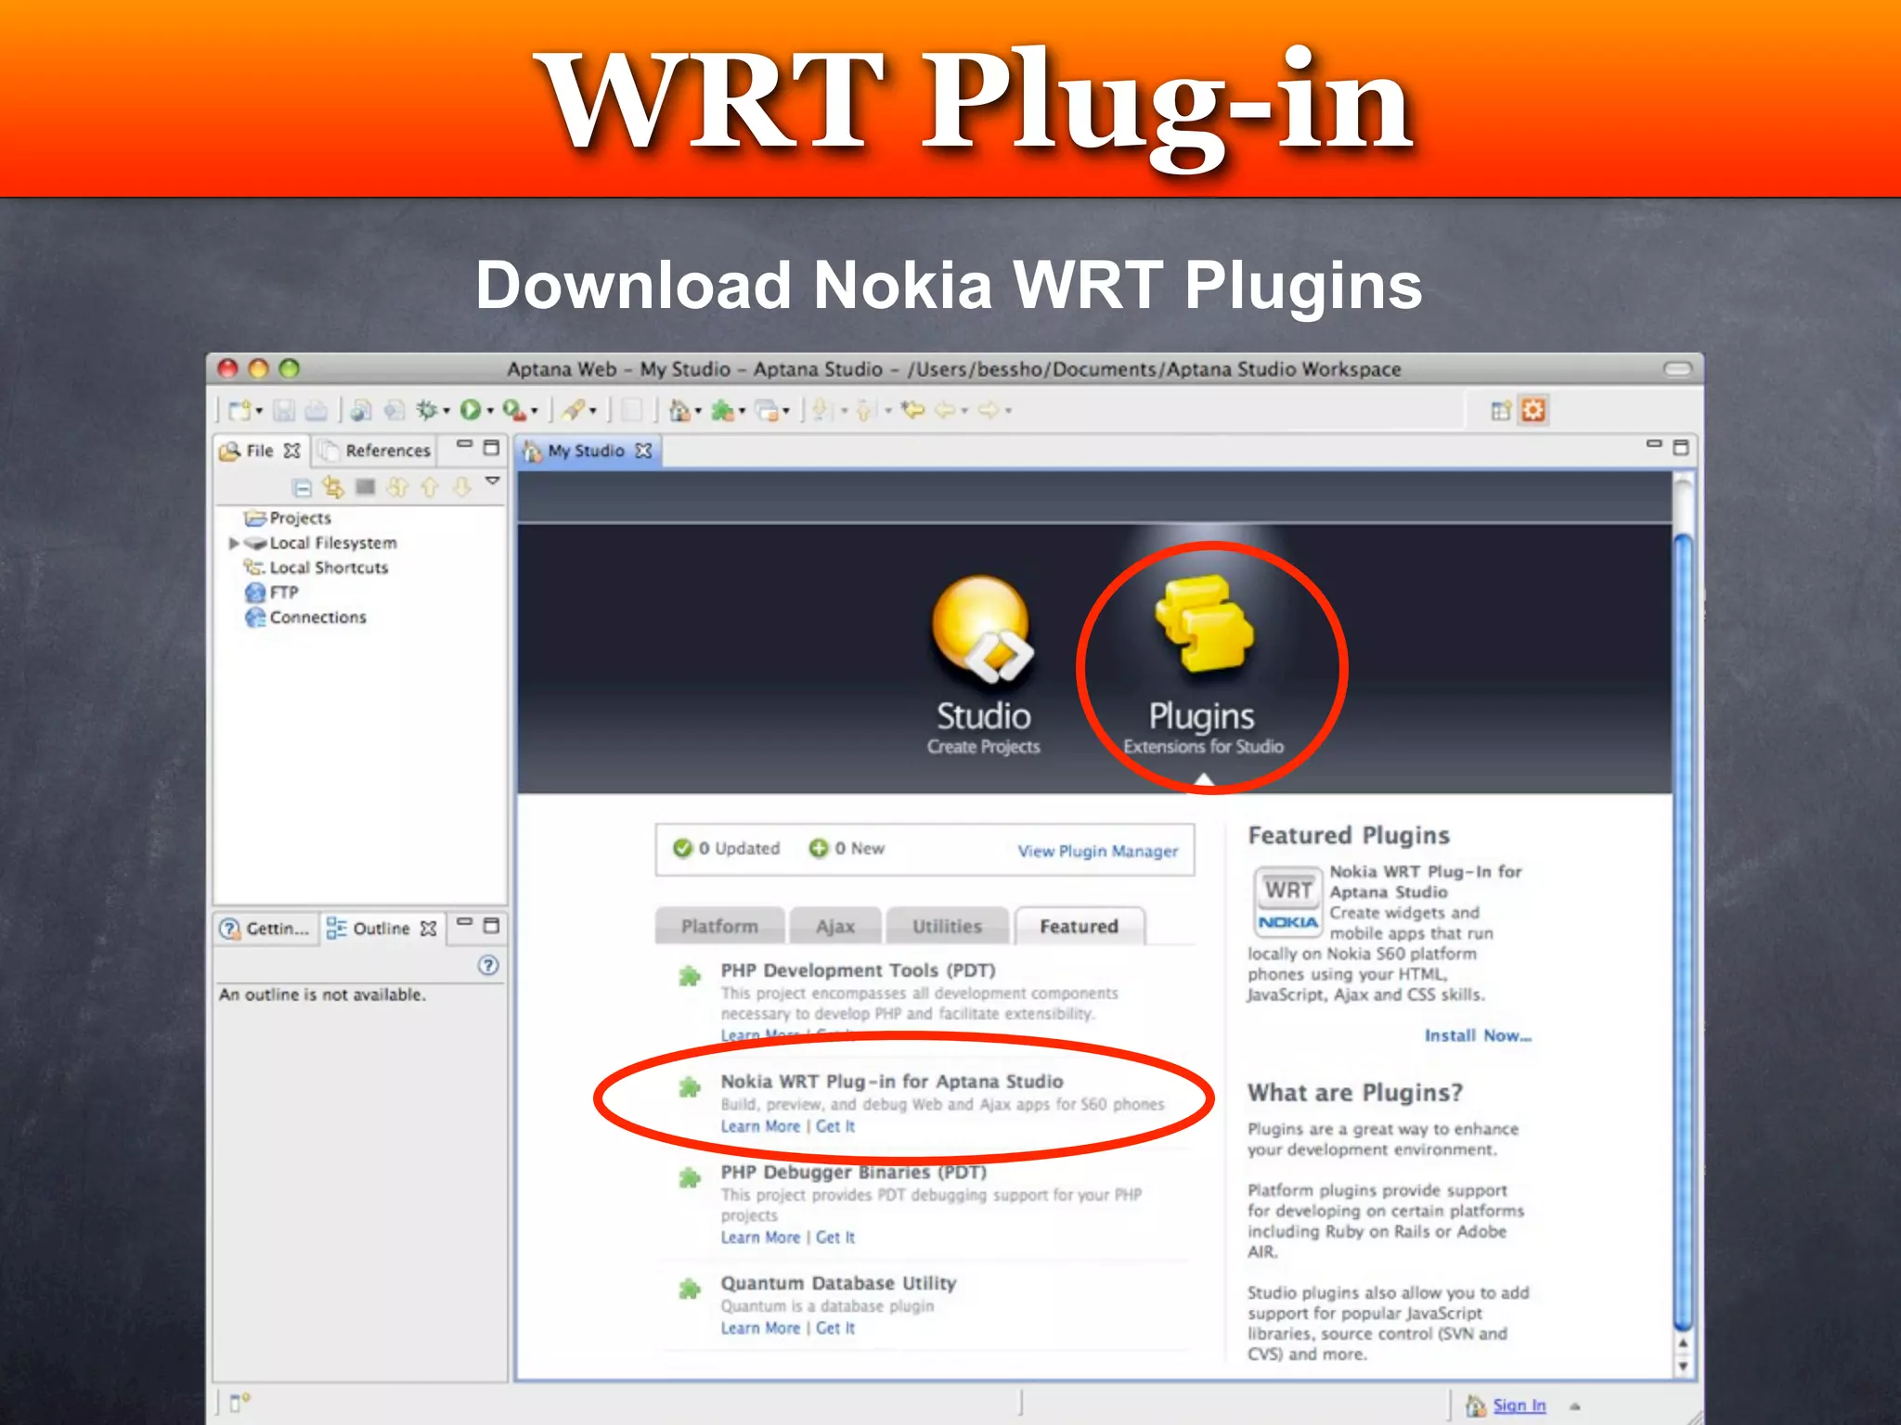Click Learn More for Quantum Database Utility
1901x1425 pixels.
pyautogui.click(x=760, y=1329)
